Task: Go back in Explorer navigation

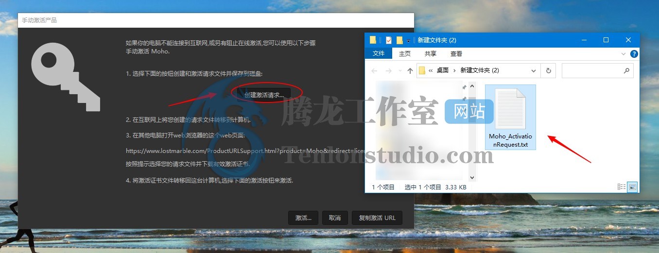Action: [374, 70]
